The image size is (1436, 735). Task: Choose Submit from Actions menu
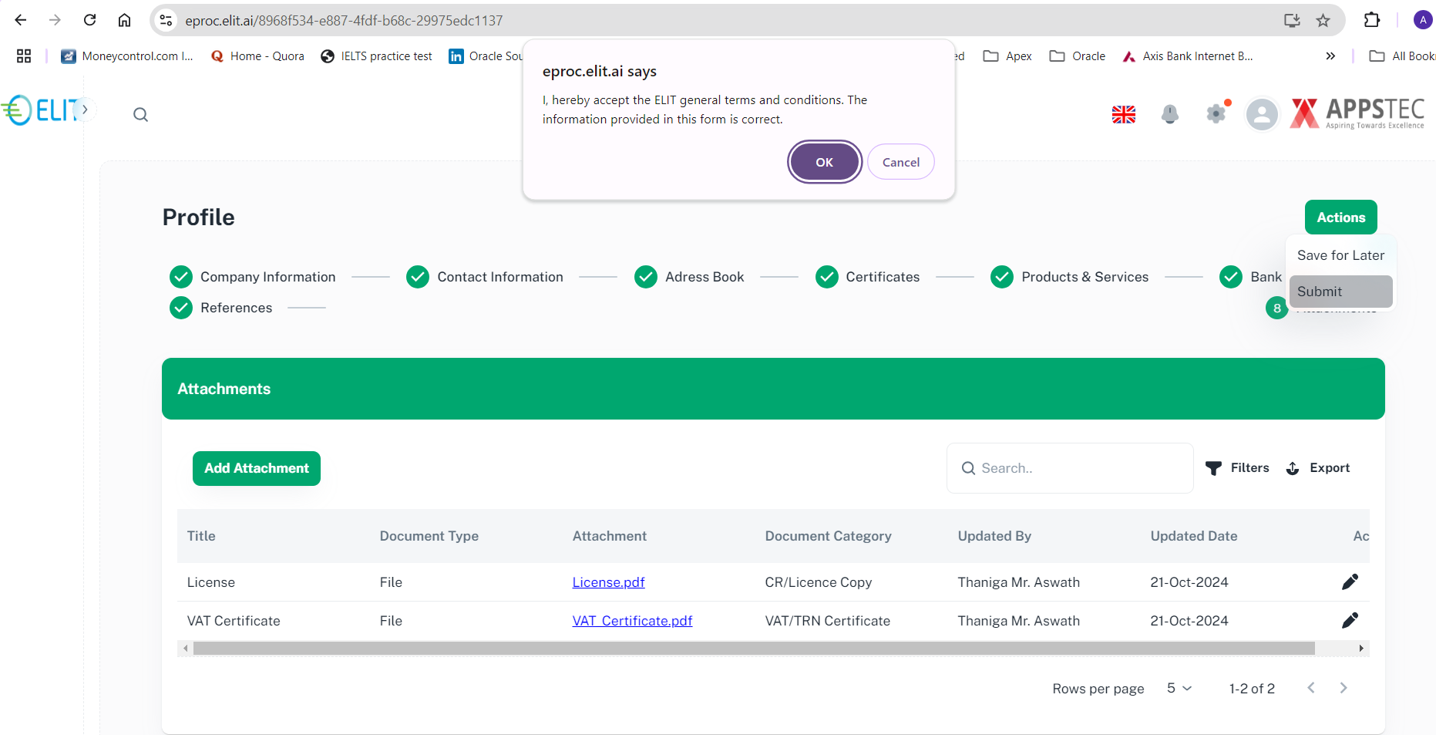pos(1340,292)
